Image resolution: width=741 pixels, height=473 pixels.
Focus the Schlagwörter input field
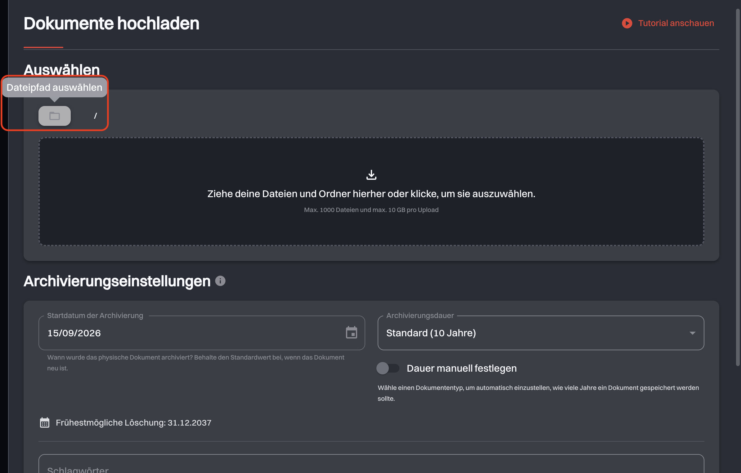(371, 464)
